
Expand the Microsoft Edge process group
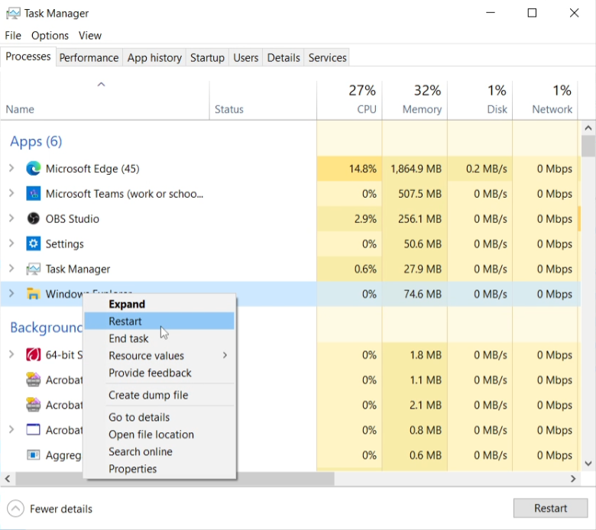point(11,168)
